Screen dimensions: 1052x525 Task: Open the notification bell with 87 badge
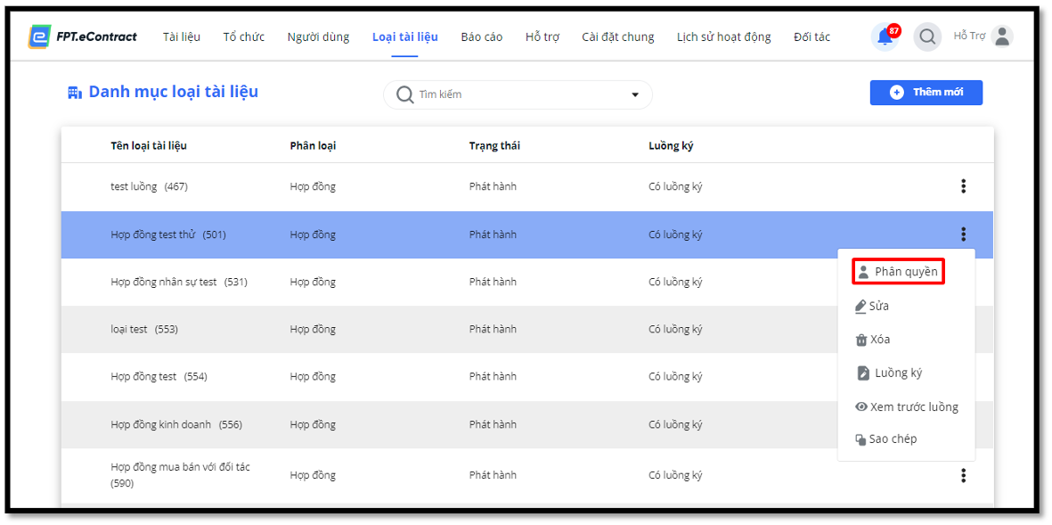tap(885, 37)
